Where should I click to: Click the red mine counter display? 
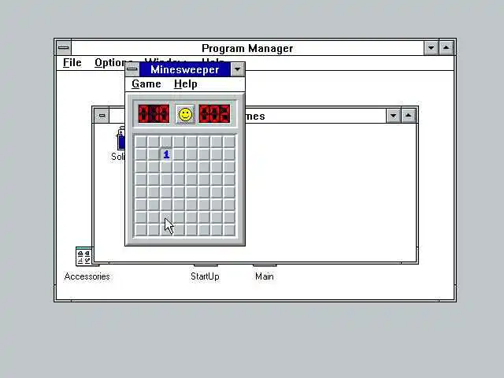pos(154,113)
